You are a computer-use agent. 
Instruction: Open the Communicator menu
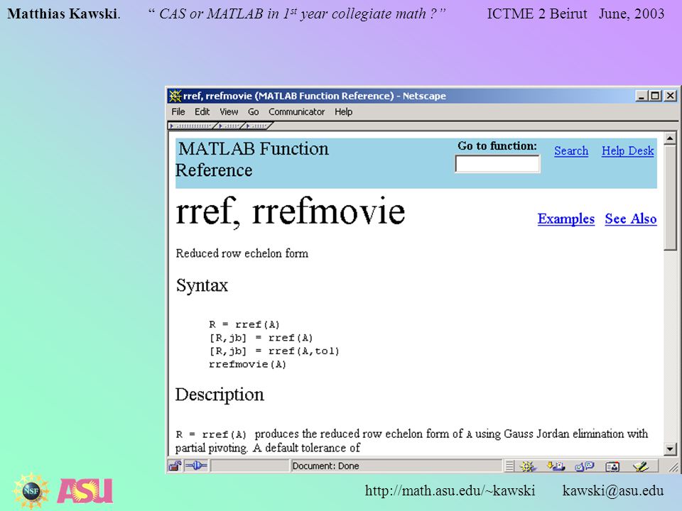pos(297,111)
